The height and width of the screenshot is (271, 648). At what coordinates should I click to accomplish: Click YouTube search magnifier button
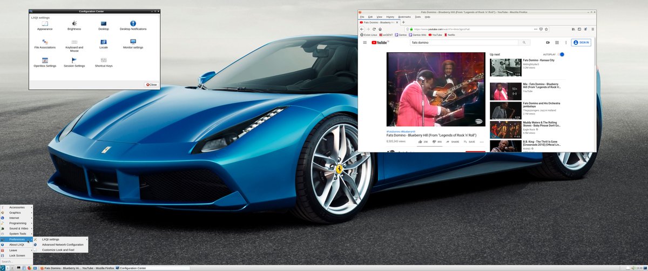click(524, 42)
